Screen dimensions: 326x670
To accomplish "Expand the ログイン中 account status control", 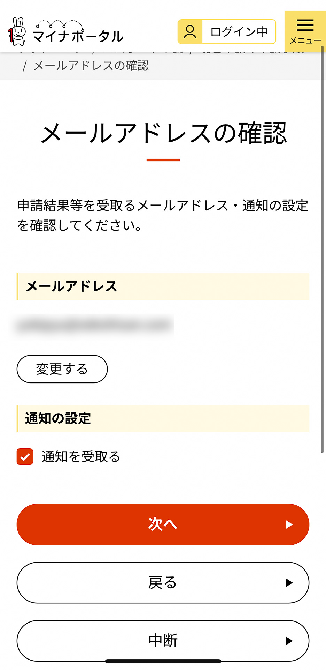I will pos(239,31).
